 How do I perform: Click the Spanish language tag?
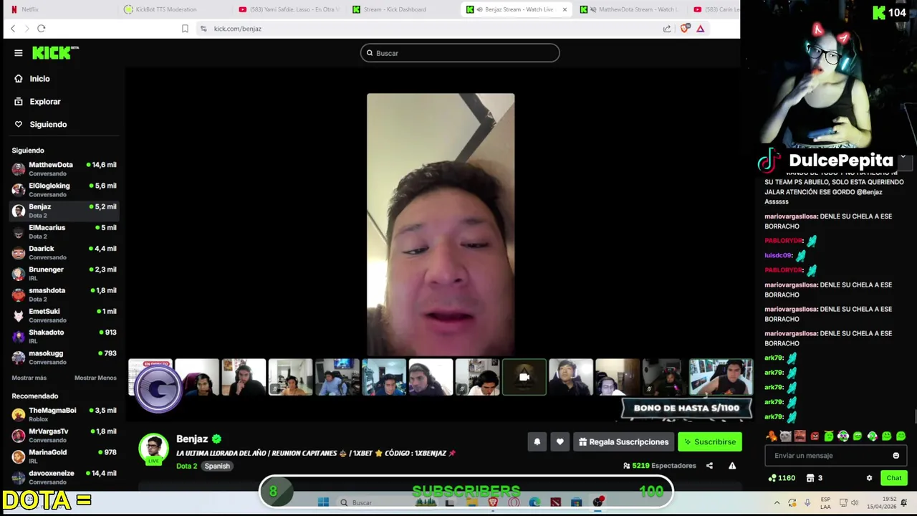(217, 466)
